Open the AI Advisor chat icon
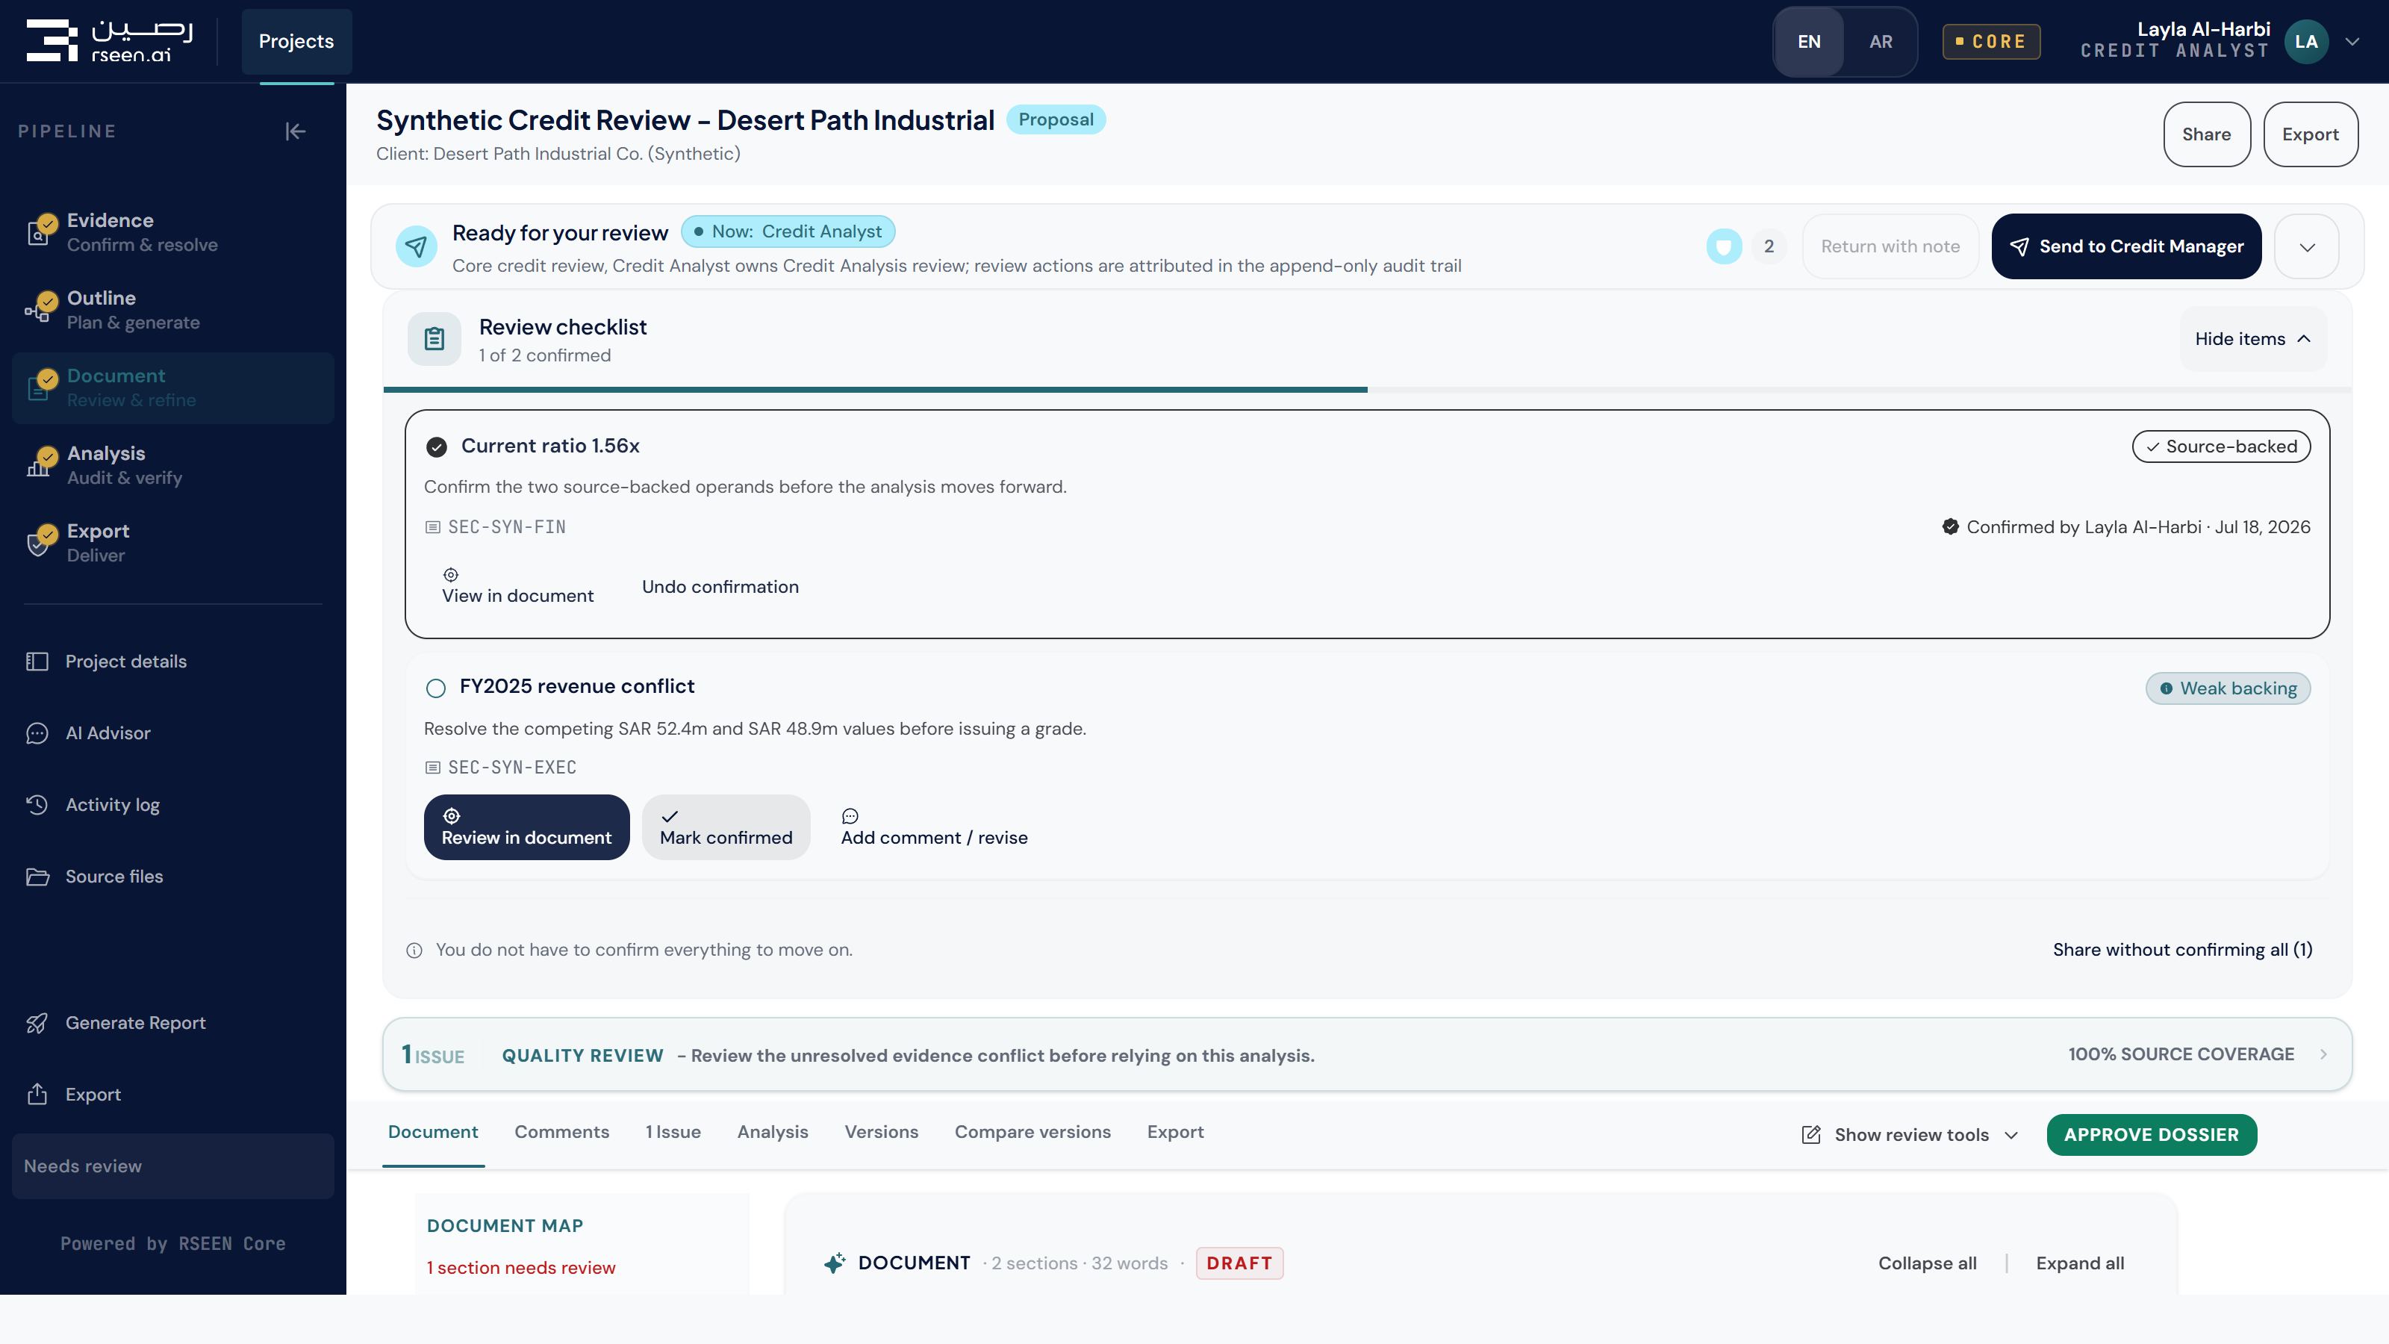Screen dimensions: 2389x1344 click(x=37, y=732)
